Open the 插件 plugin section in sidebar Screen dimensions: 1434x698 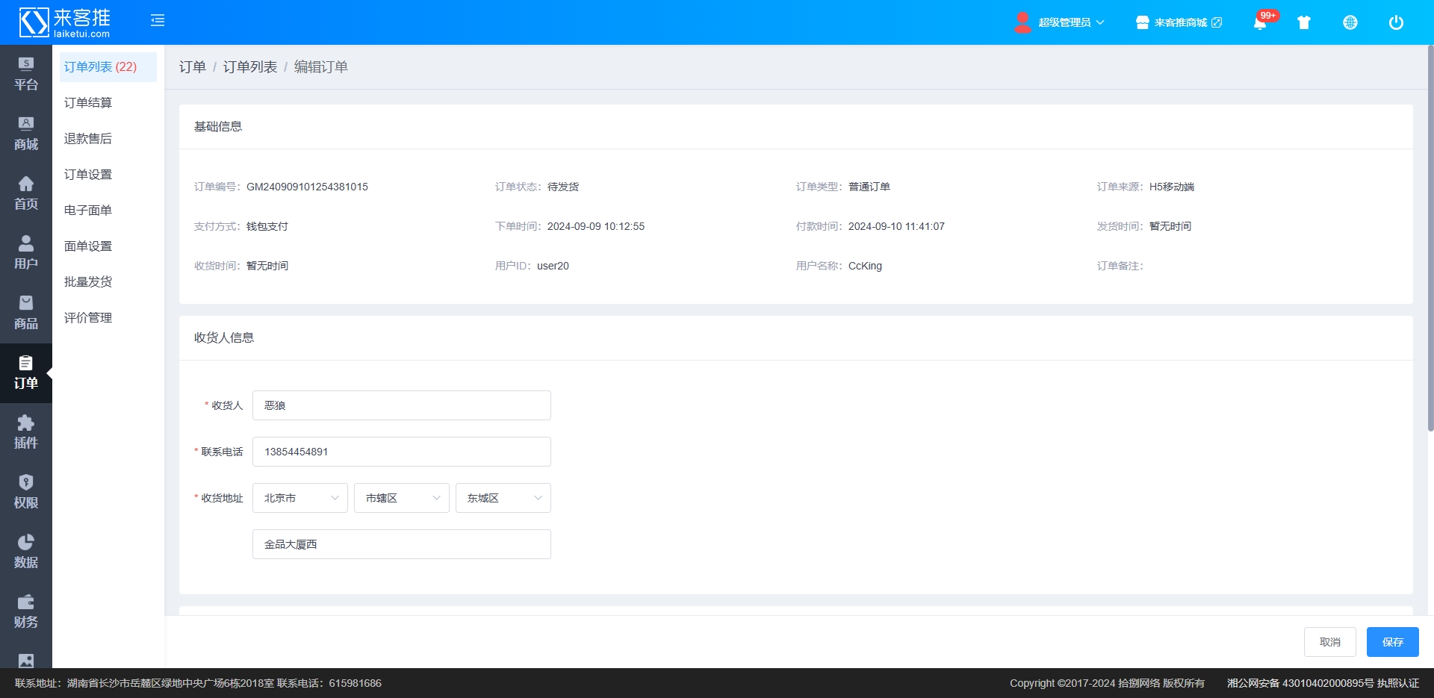(26, 432)
